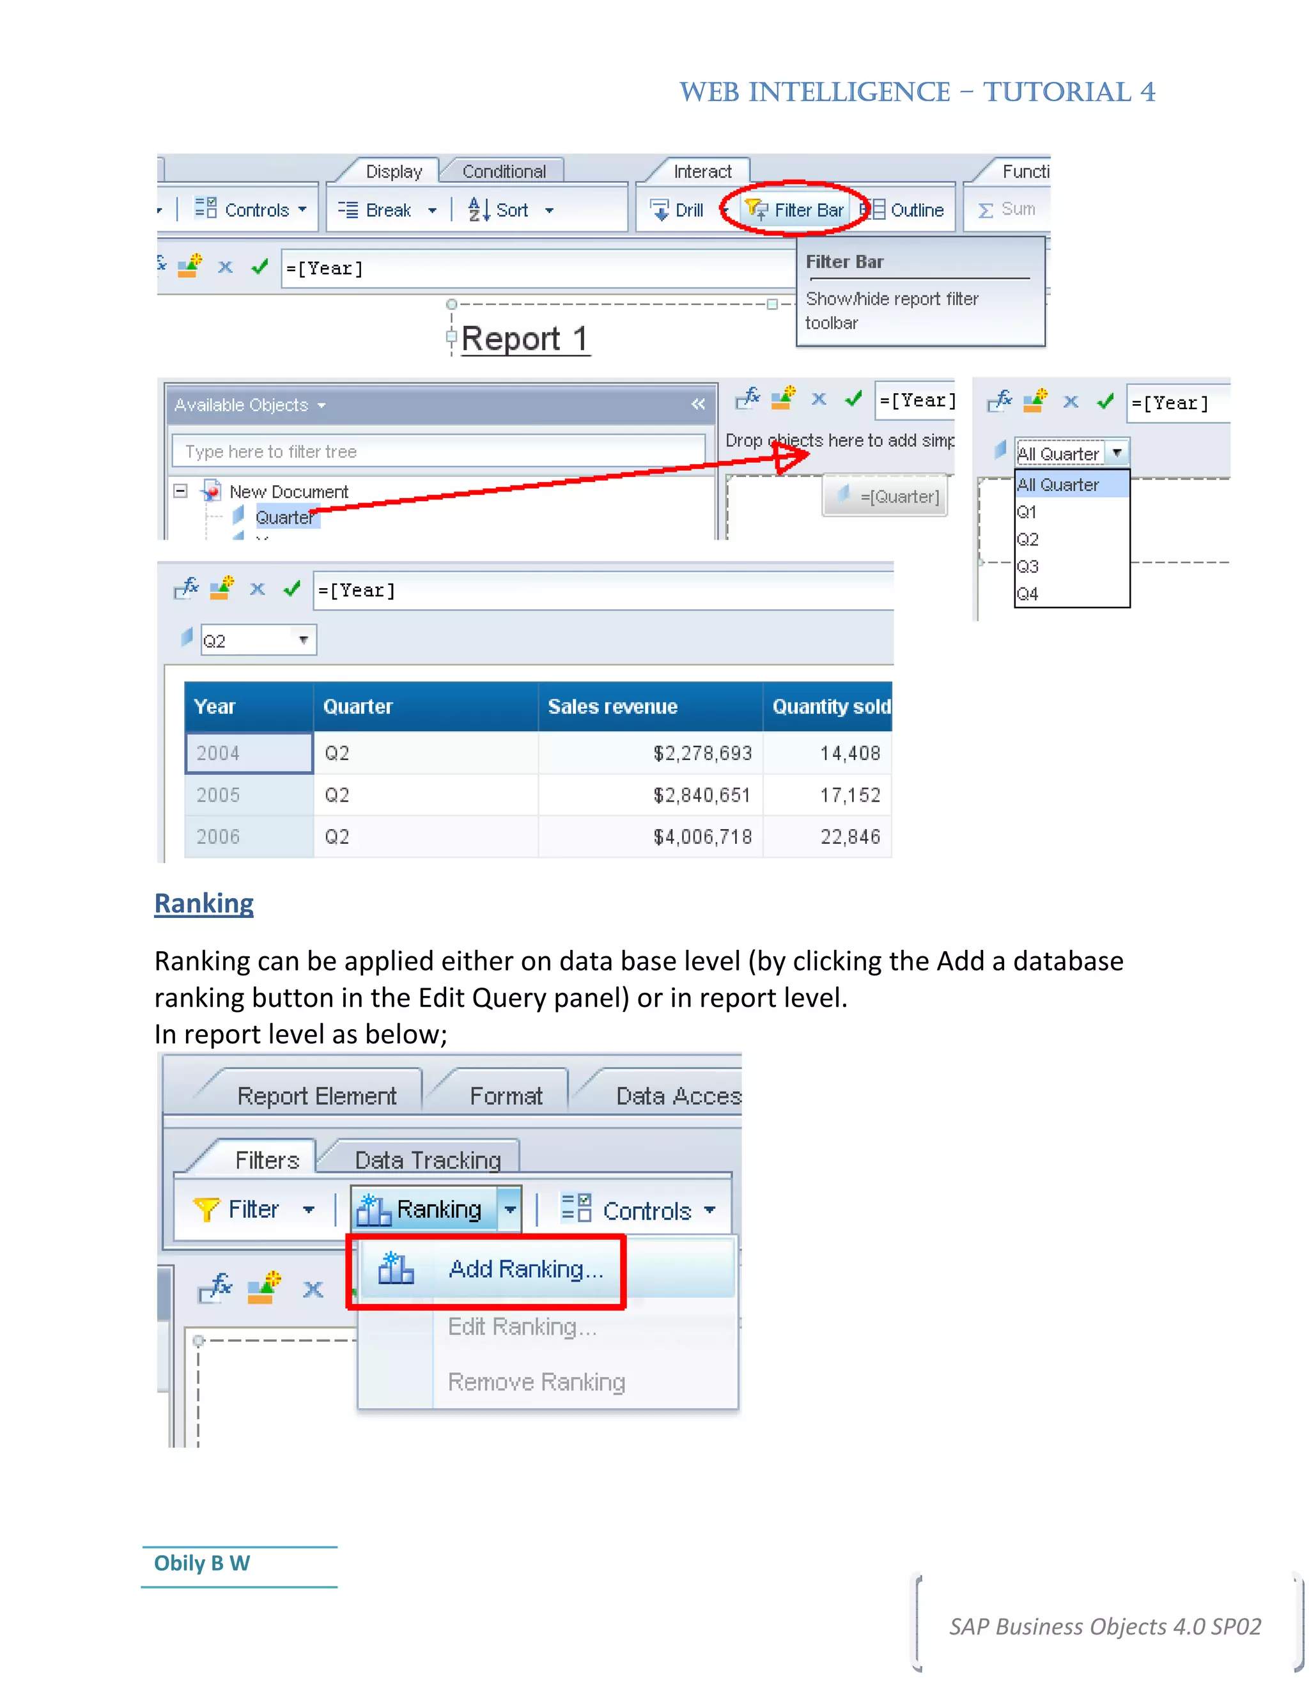
Task: Click the formula editor fx icon beside drop zone
Action: click(x=748, y=399)
